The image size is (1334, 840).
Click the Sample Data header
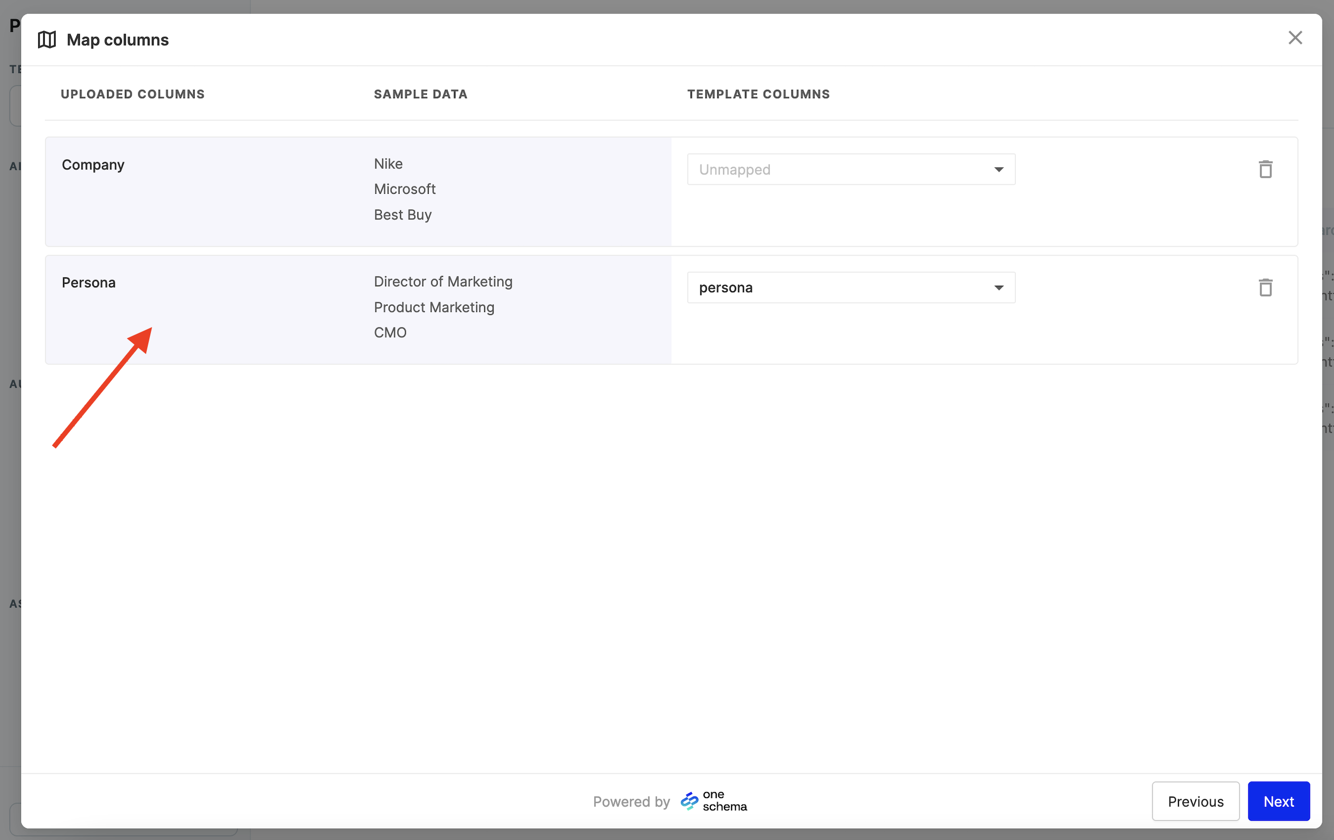(x=420, y=94)
